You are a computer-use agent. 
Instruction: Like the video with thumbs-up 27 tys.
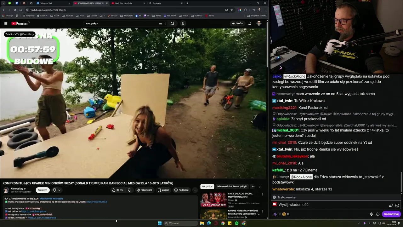pyautogui.click(x=117, y=190)
